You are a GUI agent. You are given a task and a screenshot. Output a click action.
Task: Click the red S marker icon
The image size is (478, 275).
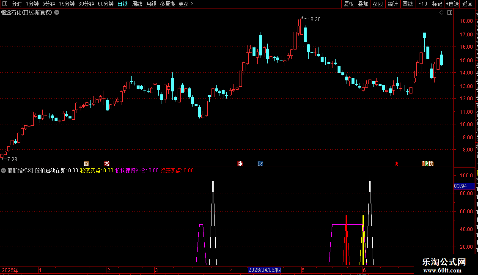(397, 164)
